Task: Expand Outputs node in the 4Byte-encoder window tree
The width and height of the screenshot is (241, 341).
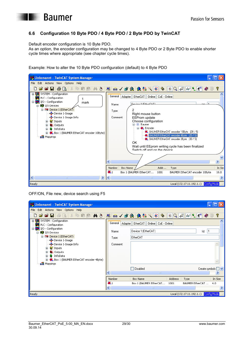Action: pos(47,252)
